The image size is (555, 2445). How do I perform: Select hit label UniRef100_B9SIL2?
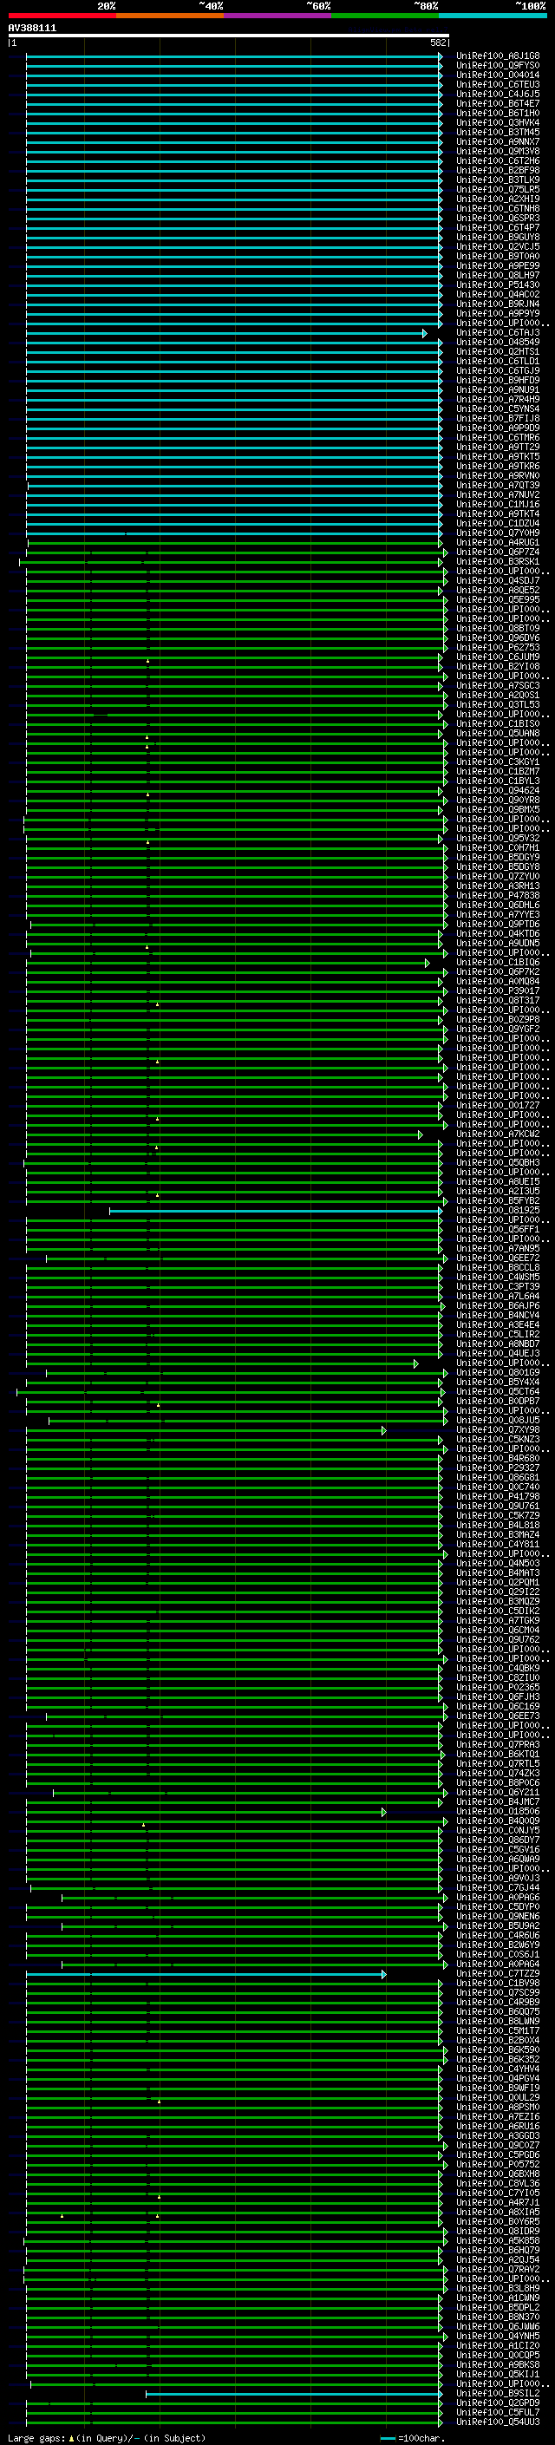[x=497, y=2393]
